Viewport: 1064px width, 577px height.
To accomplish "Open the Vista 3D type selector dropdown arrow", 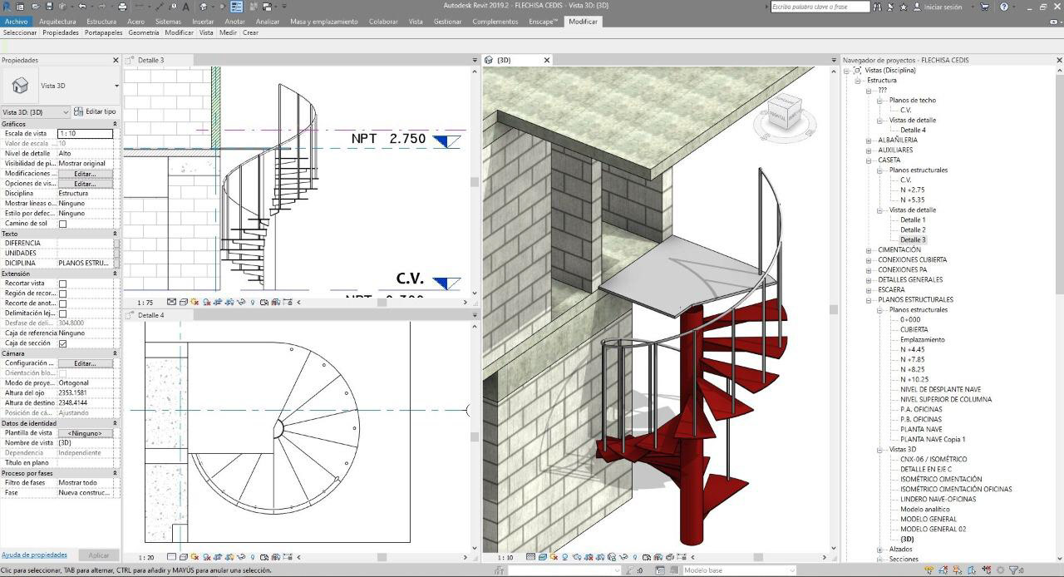I will (x=116, y=86).
